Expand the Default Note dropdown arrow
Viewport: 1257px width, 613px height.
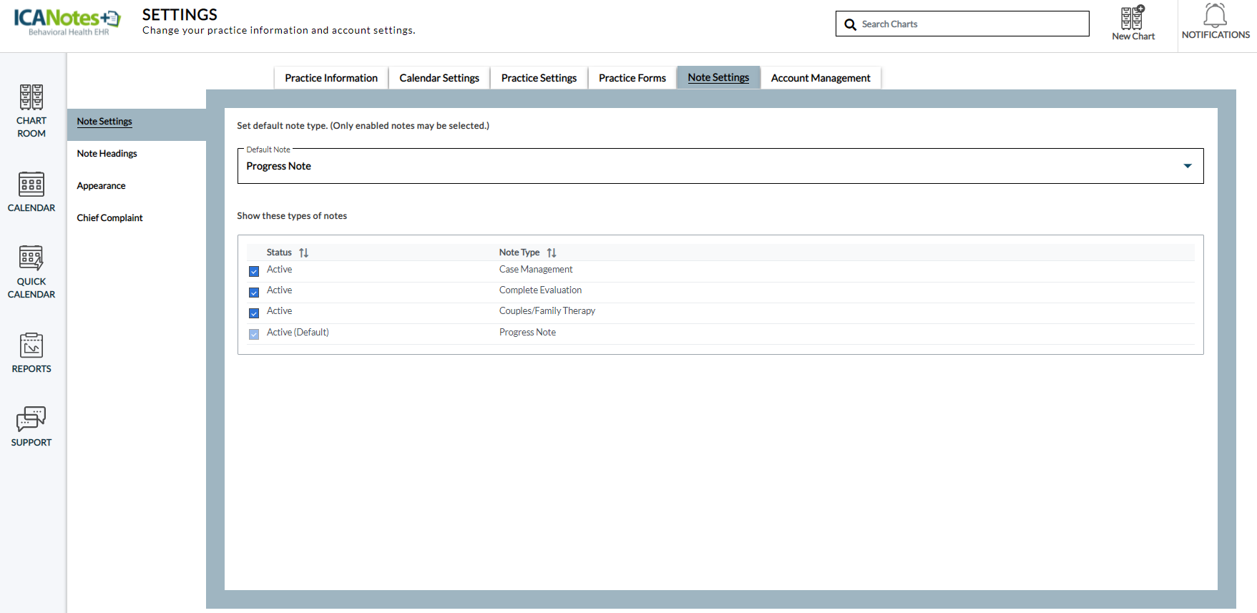point(1188,166)
